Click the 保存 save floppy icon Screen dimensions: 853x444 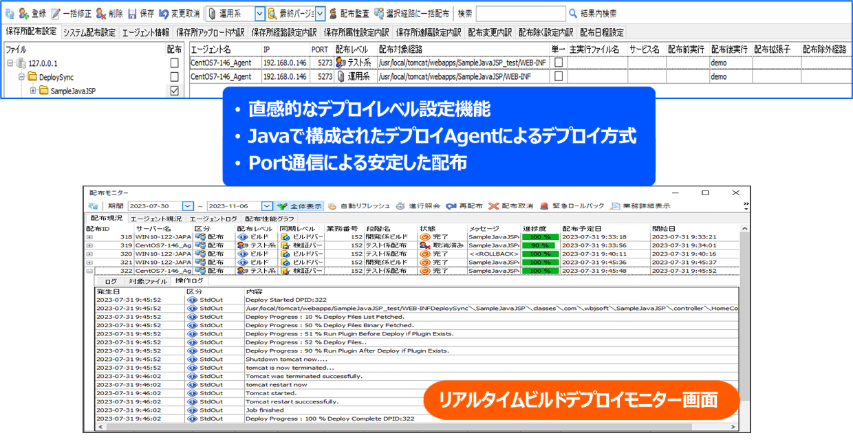point(132,13)
